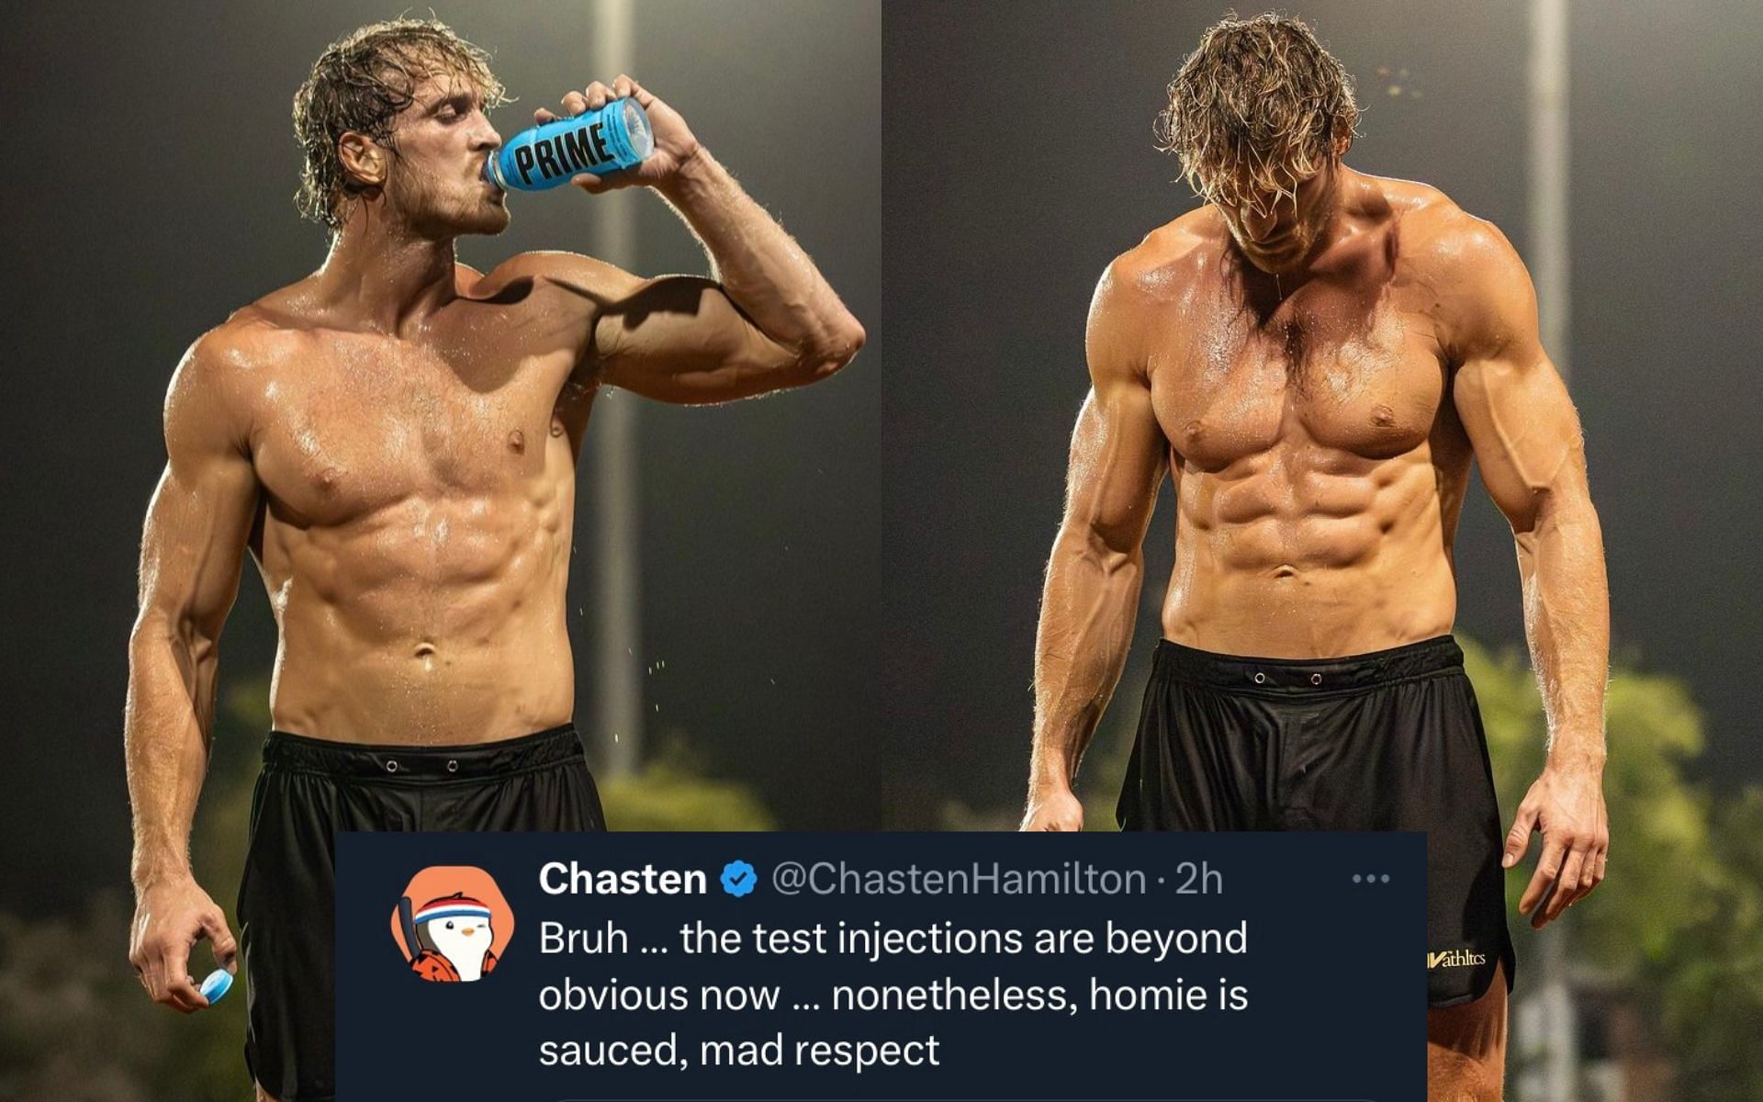This screenshot has width=1763, height=1102.
Task: Open the right photo of man looking down
Action: click(1322, 413)
